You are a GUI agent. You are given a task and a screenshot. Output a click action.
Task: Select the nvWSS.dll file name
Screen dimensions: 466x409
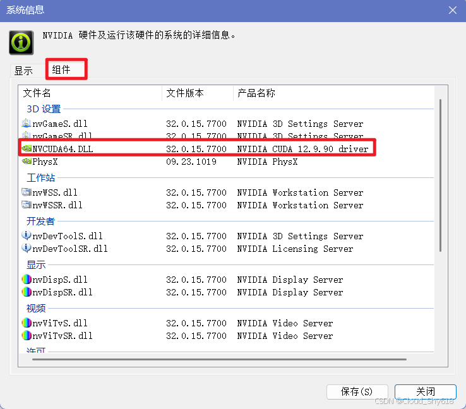55,193
